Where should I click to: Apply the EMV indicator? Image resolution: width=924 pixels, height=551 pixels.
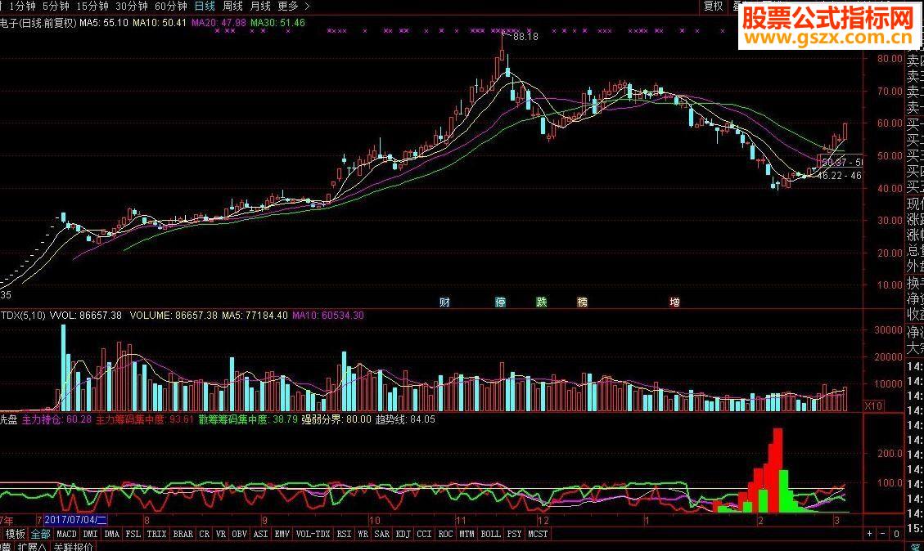tap(282, 534)
